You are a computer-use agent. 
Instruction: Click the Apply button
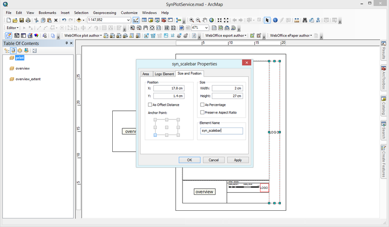tap(238, 160)
